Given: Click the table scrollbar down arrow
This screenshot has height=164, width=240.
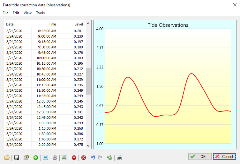Looking at the screenshot, I should [x=88, y=146].
